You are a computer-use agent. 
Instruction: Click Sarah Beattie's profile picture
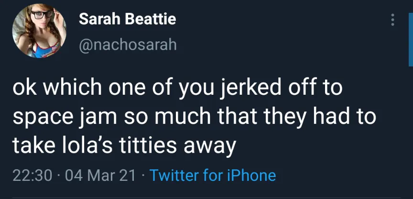point(39,33)
